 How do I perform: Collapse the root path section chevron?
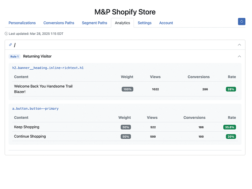click(239, 45)
